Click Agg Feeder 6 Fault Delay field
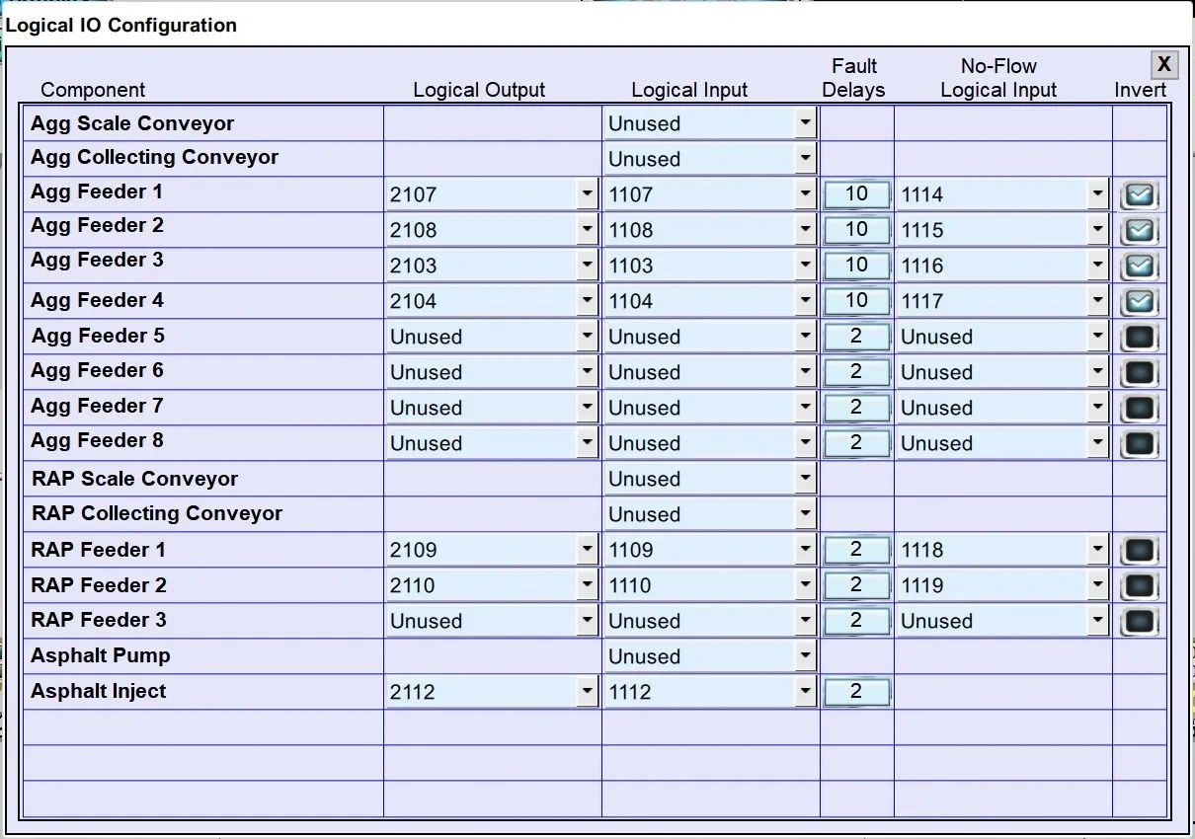Viewport: 1195px width, 839px height. pos(856,372)
